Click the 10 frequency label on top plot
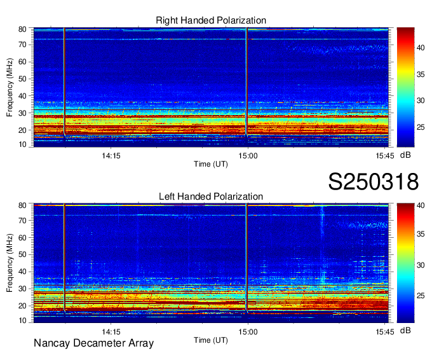432x351 pixels. [x=22, y=144]
